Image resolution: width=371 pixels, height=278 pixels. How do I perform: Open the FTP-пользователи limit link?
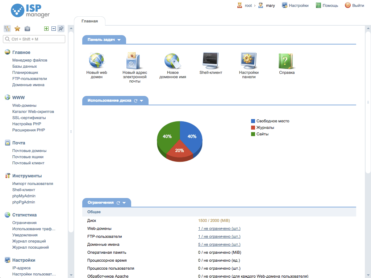(x=218, y=236)
